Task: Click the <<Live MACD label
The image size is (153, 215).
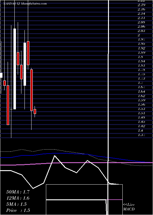Action: pos(129,207)
